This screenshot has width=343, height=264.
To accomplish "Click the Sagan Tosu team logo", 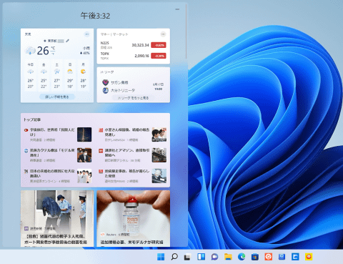I will 106,82.
